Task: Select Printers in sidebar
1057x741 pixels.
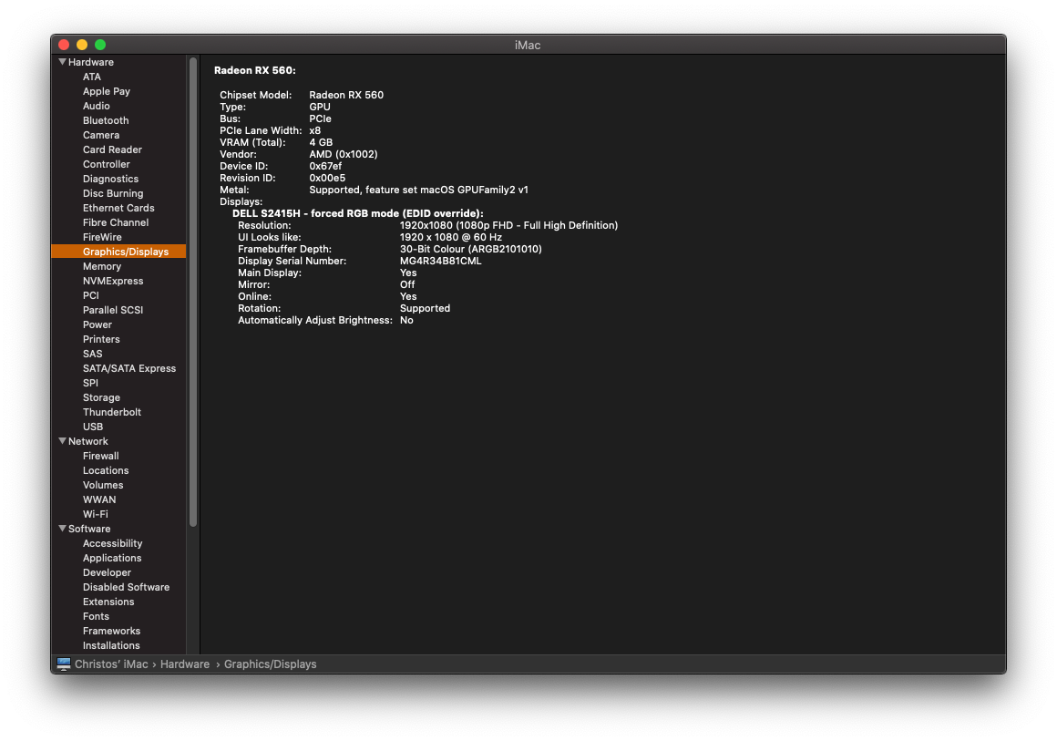Action: pyautogui.click(x=101, y=339)
